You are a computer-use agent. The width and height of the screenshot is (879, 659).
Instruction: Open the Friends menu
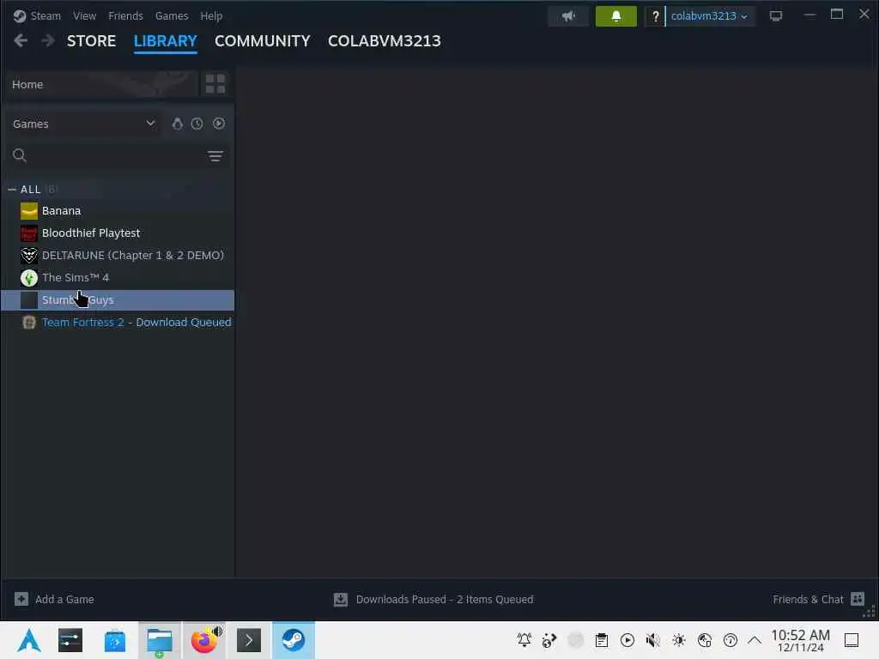point(125,15)
